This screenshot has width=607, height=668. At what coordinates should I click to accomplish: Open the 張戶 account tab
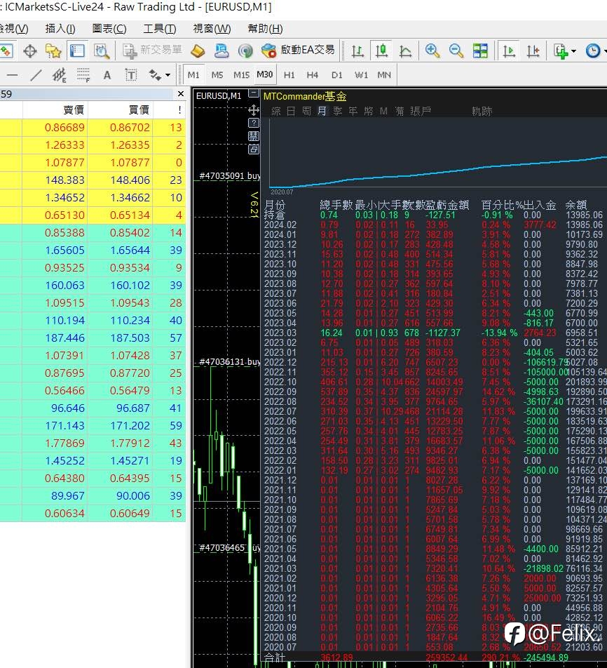coord(421,111)
